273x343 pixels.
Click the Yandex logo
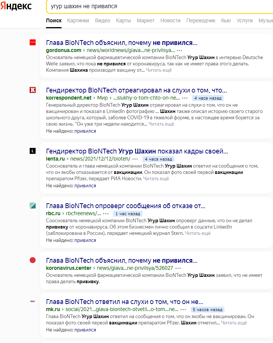(16, 6)
